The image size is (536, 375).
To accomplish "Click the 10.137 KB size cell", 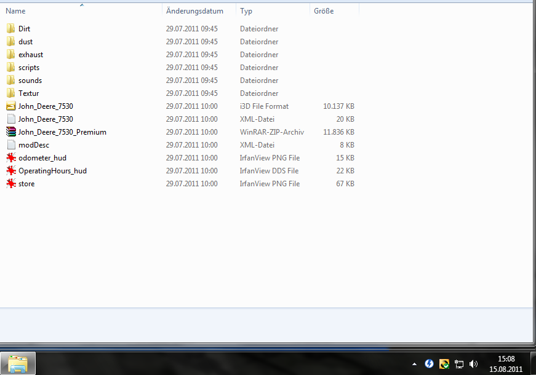I will 338,106.
